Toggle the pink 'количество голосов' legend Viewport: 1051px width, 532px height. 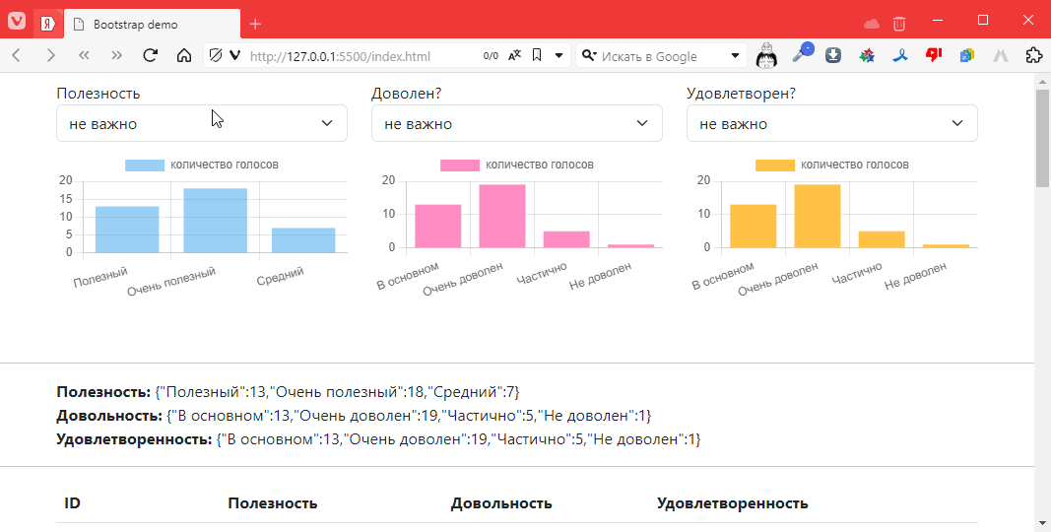(517, 165)
